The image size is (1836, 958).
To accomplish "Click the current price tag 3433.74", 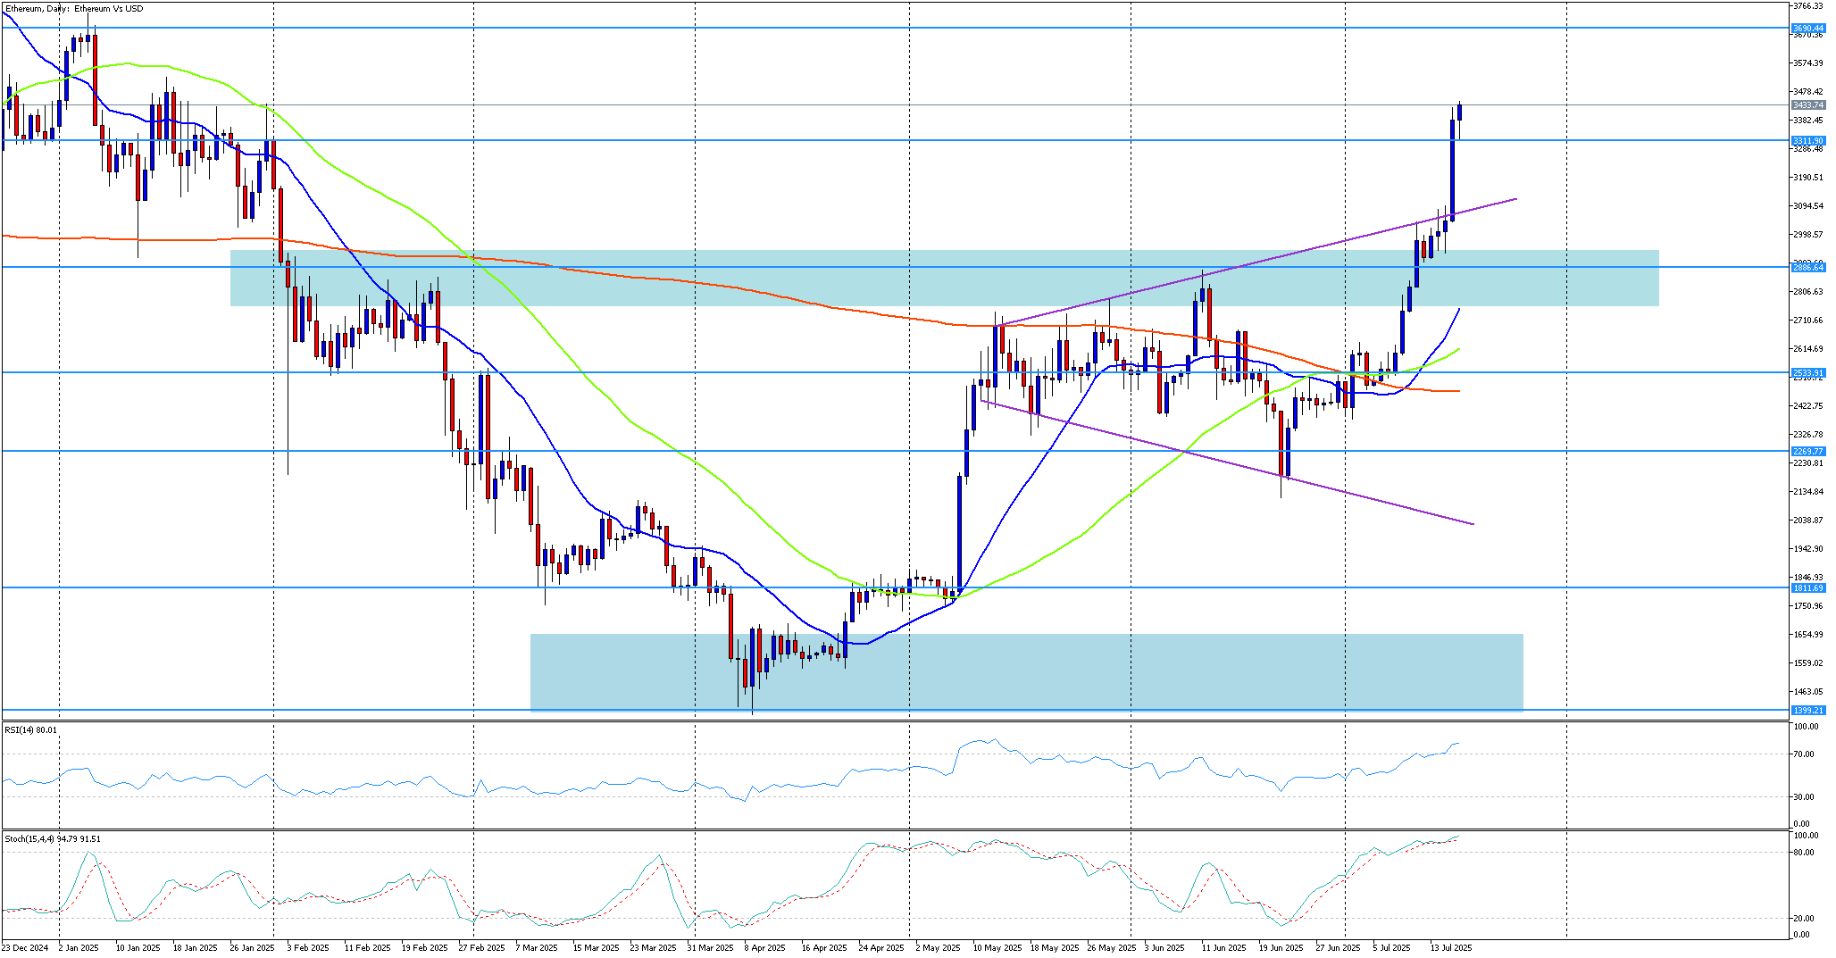I will point(1808,105).
